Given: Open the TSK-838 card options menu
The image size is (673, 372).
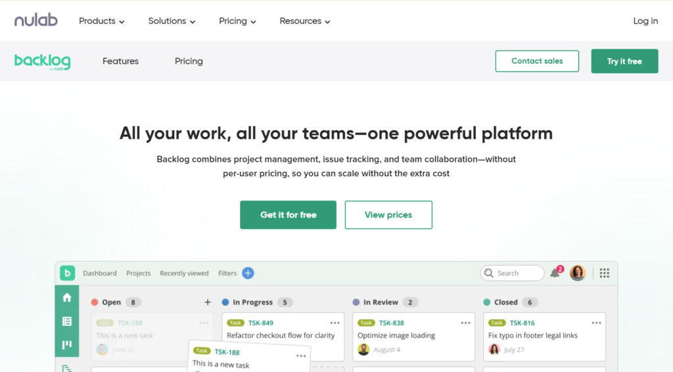Looking at the screenshot, I should point(466,323).
